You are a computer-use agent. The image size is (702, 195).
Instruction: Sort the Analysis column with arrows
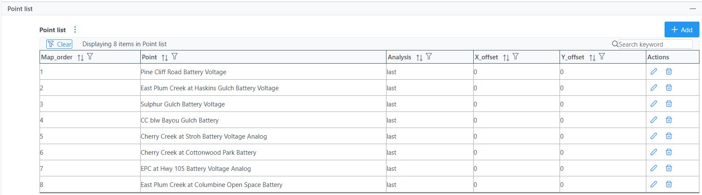coord(419,57)
